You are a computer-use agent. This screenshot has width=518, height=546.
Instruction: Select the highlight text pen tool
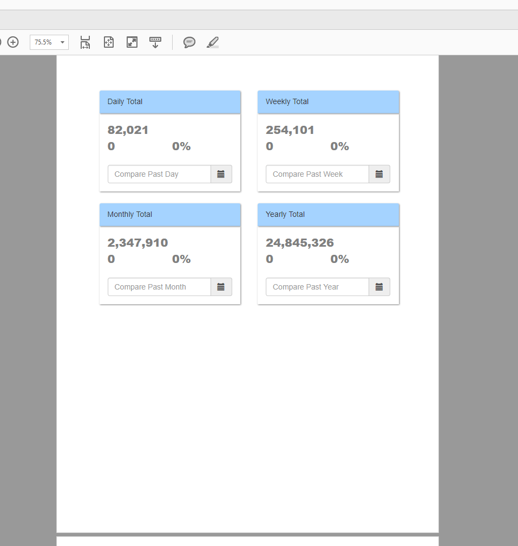pos(213,42)
